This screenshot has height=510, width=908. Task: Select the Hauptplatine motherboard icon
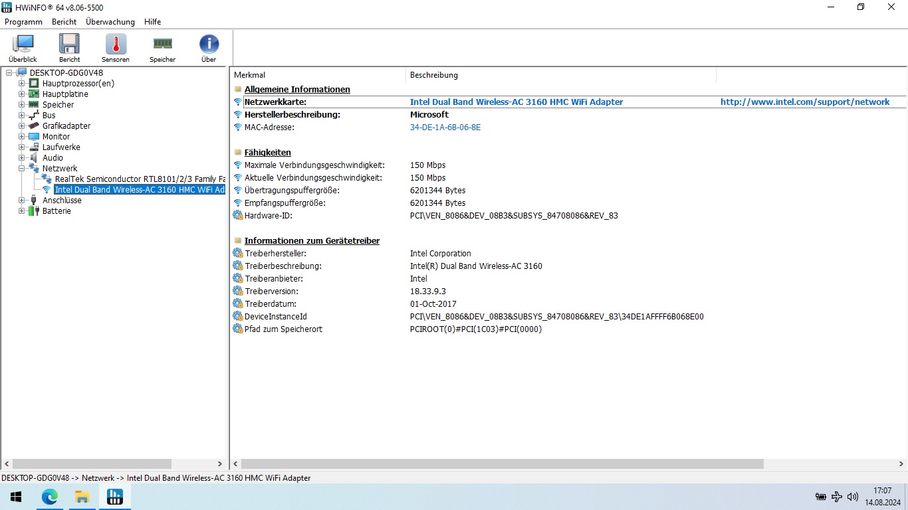pyautogui.click(x=34, y=94)
